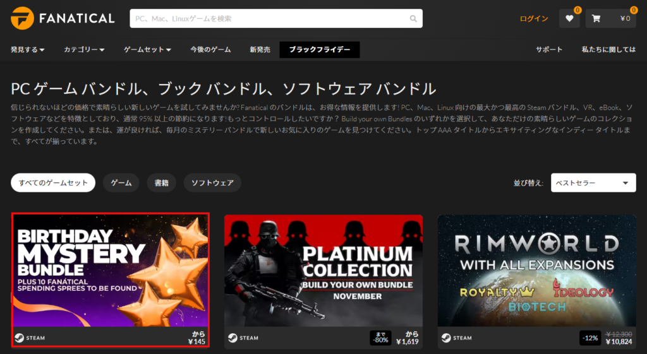This screenshot has width=647, height=354.
Task: Click Steam icon on Platinum Collection card
Action: coord(233,338)
